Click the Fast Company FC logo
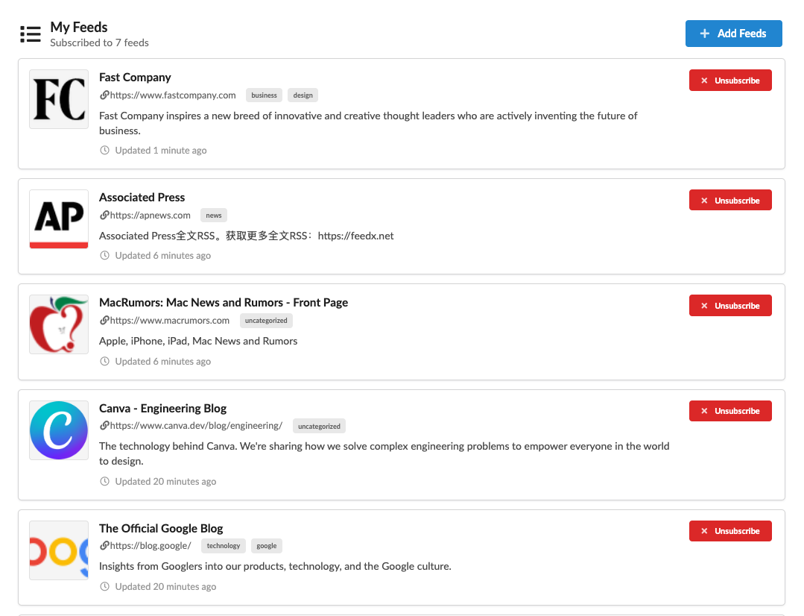 pos(58,98)
